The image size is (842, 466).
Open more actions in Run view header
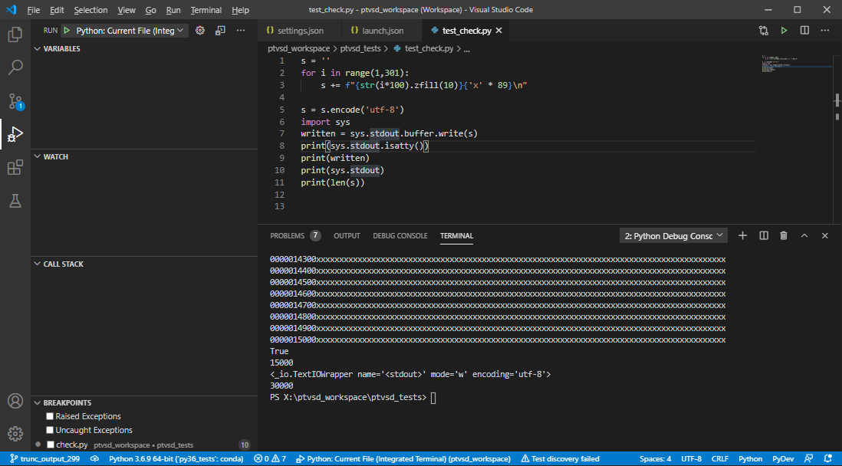[241, 31]
